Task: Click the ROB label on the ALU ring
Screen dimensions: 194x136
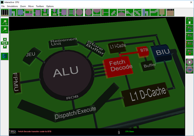Action: pos(72,97)
